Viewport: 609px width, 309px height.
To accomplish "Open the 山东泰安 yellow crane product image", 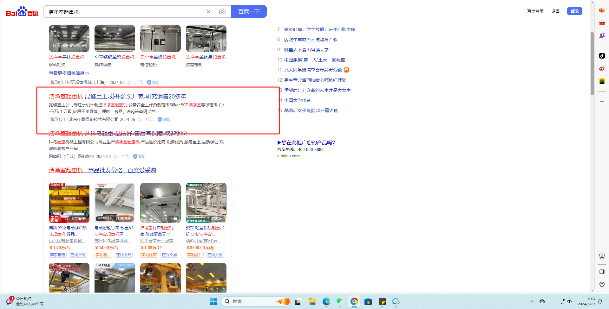I will pyautogui.click(x=69, y=203).
